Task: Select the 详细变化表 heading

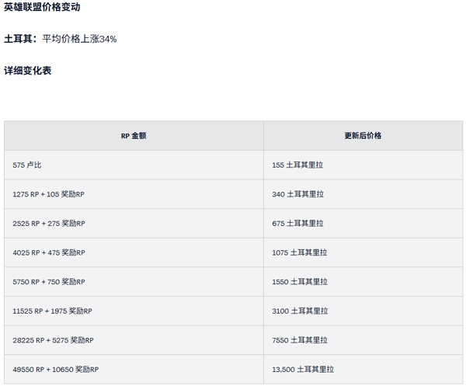Action: [28, 70]
